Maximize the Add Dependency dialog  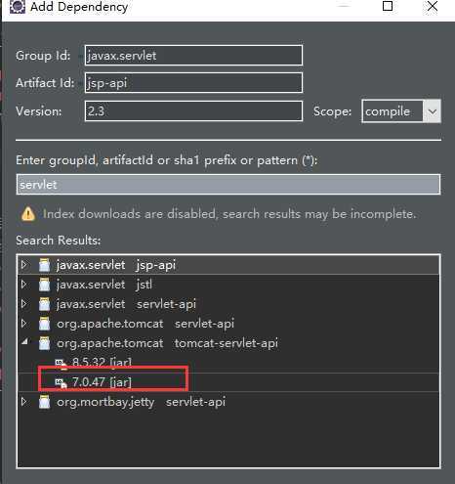(388, 6)
